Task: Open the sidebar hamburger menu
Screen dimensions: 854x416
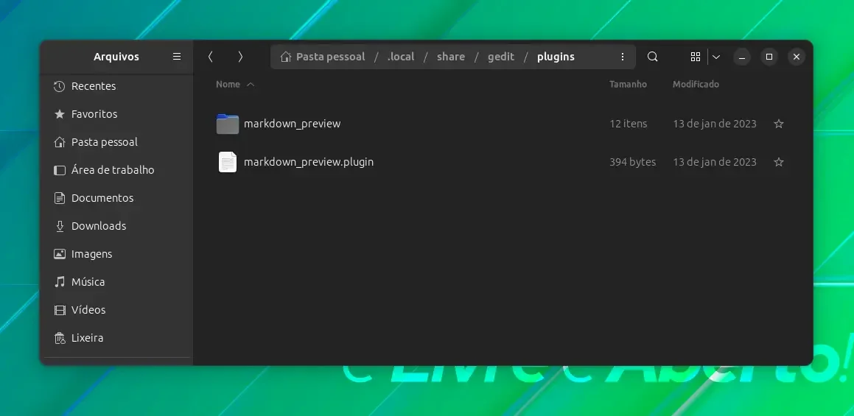Action: click(176, 57)
